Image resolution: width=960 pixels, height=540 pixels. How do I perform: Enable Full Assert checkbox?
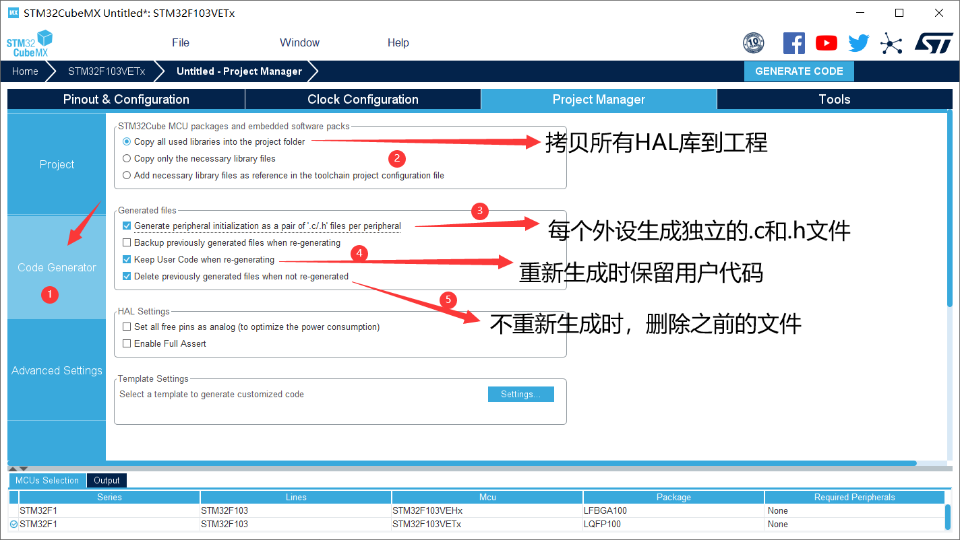[127, 343]
